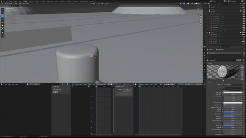Viewport: 246px width, 138px height.
Task: Select flat plane shape for material preview
Action: (242, 66)
